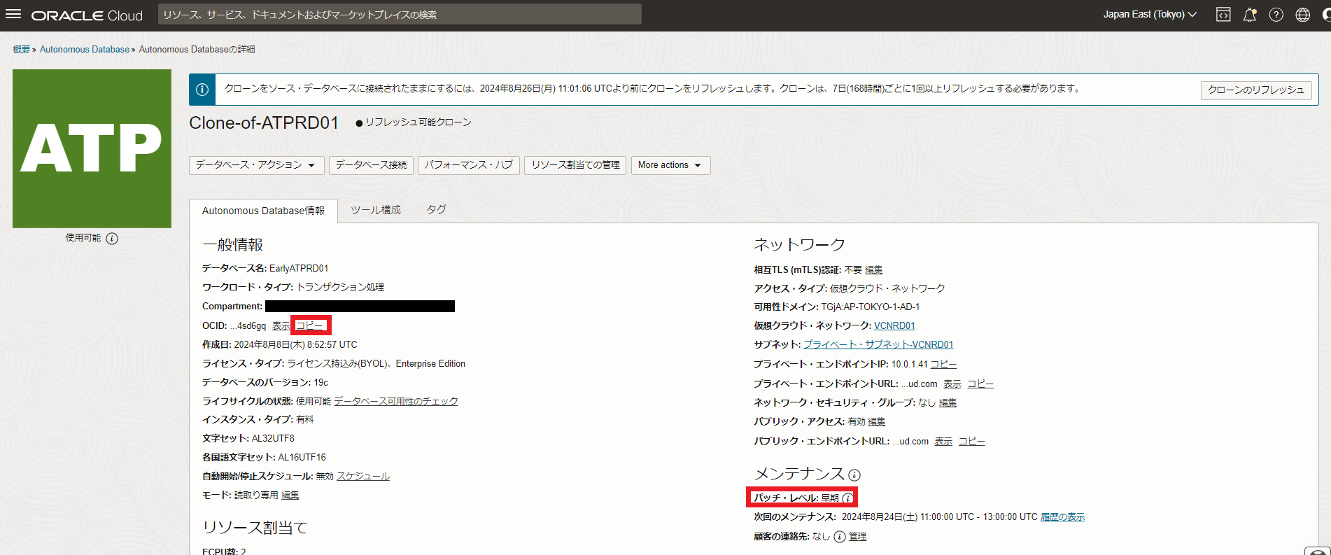Click the info icon beside メンテナンス heading

854,475
